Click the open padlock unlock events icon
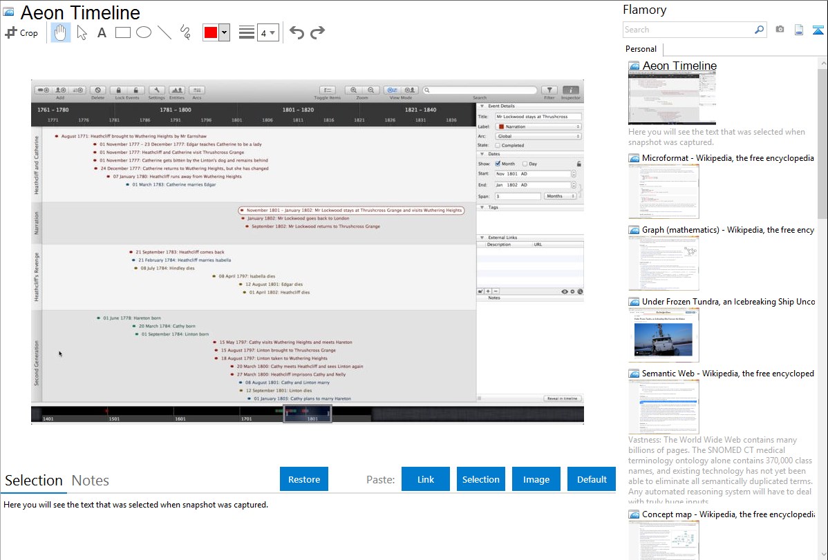828x560 pixels. [x=135, y=90]
